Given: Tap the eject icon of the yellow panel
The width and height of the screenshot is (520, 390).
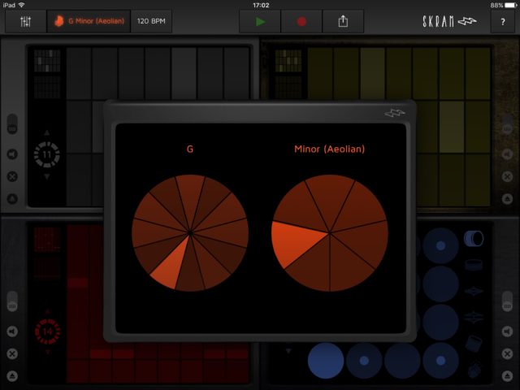Looking at the screenshot, I should [507, 198].
